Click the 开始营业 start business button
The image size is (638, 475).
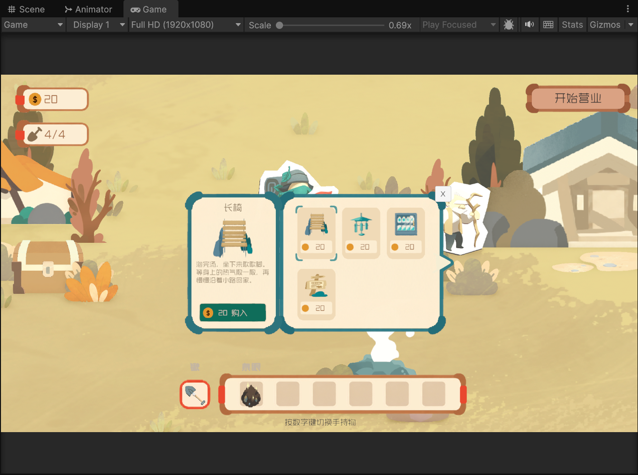click(578, 98)
